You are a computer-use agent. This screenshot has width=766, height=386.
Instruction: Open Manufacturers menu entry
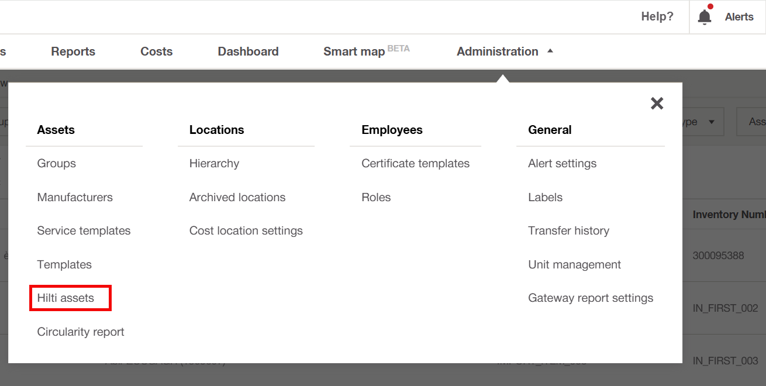click(x=75, y=198)
